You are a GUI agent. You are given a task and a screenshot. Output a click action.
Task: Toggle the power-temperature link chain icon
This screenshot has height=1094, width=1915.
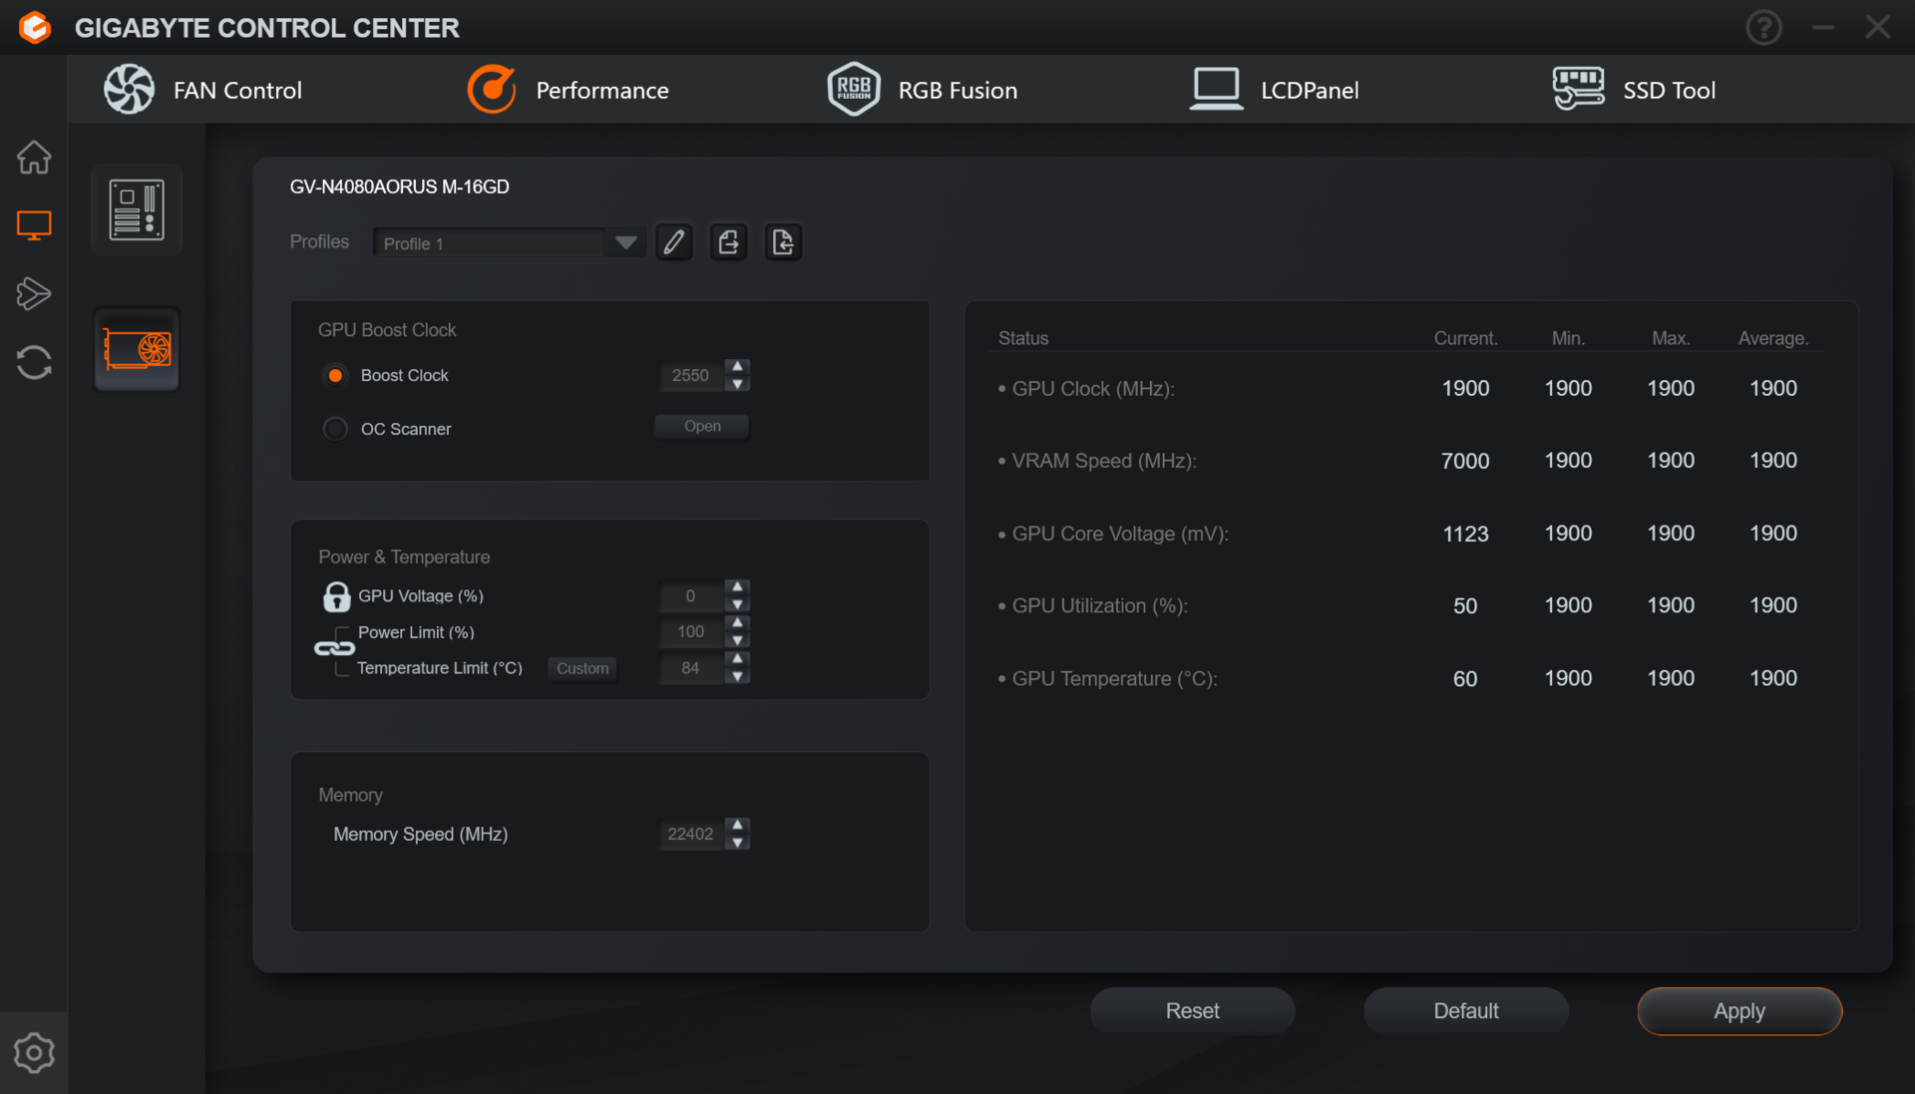click(334, 648)
